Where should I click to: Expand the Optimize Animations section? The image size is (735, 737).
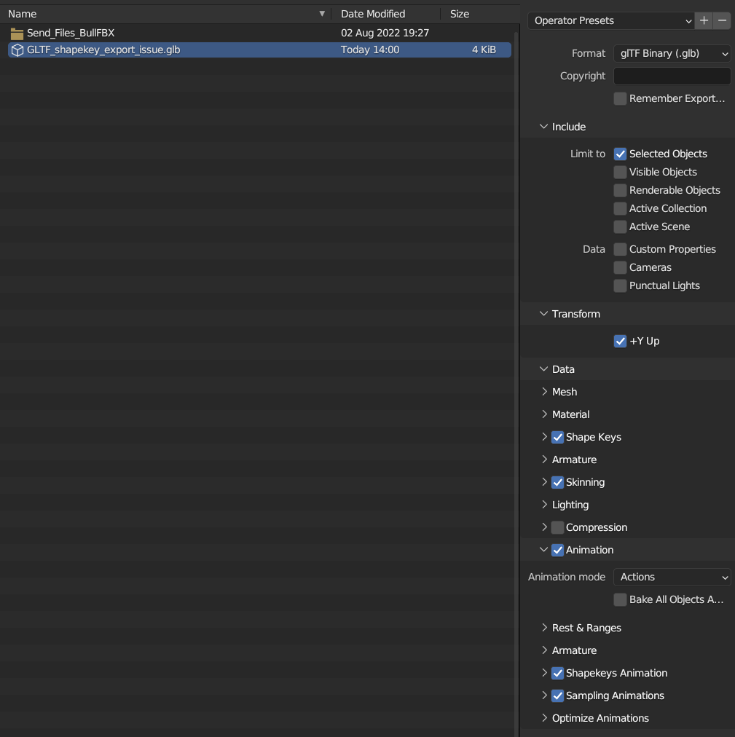(x=544, y=718)
